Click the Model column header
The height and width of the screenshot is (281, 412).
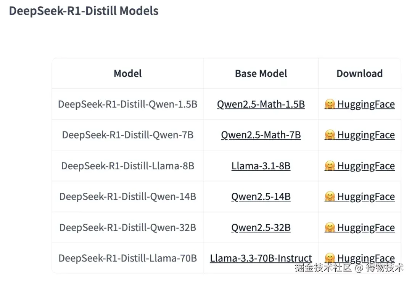128,73
